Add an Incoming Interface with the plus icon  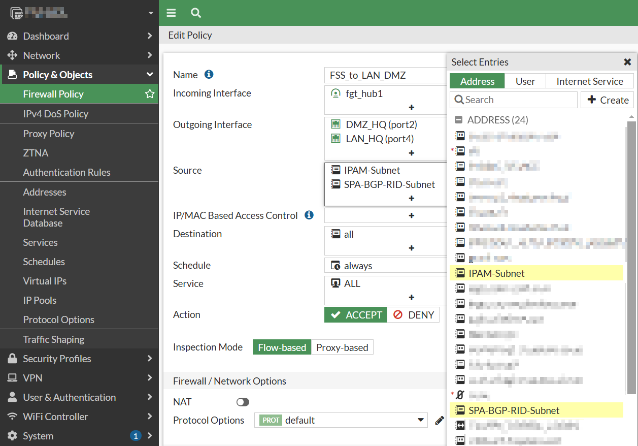[411, 107]
